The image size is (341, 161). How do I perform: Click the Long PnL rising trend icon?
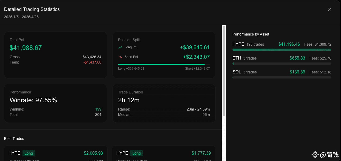pyautogui.click(x=120, y=47)
